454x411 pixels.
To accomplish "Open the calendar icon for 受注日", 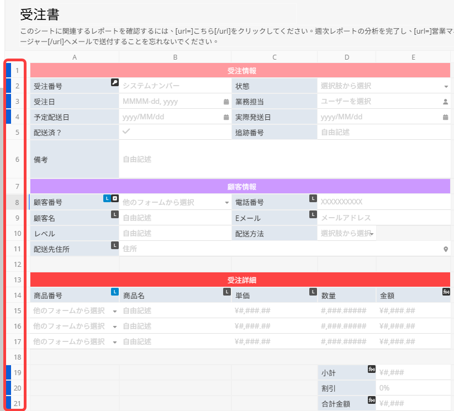I will click(226, 102).
